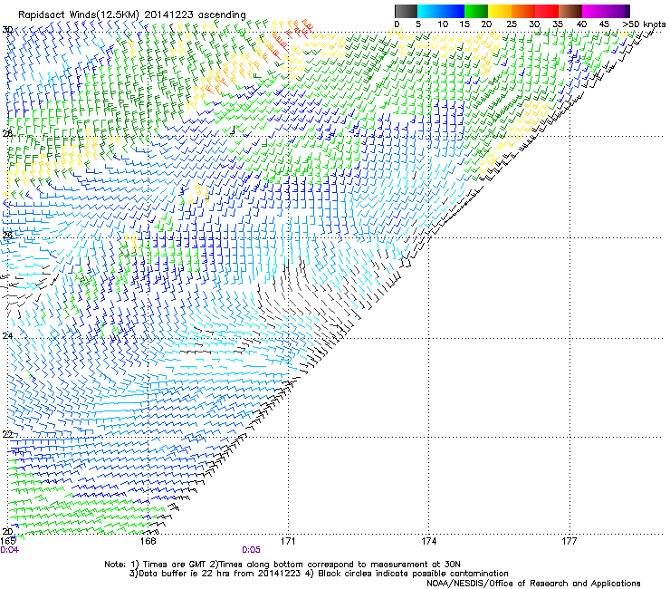
Task: Click the yellow 20-25 knots legend swatch
Action: pyautogui.click(x=500, y=11)
